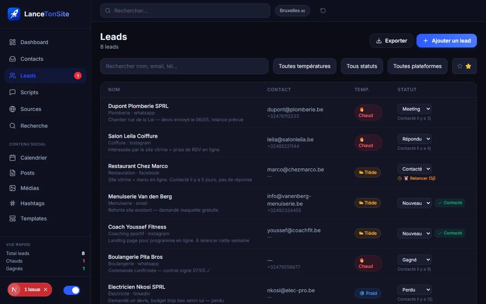Click the Hashtags hash symbol icon

coord(13,203)
